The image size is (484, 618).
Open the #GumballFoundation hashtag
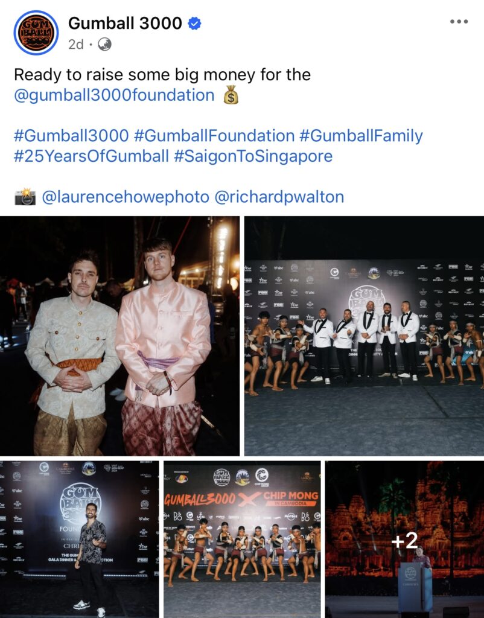tap(214, 136)
